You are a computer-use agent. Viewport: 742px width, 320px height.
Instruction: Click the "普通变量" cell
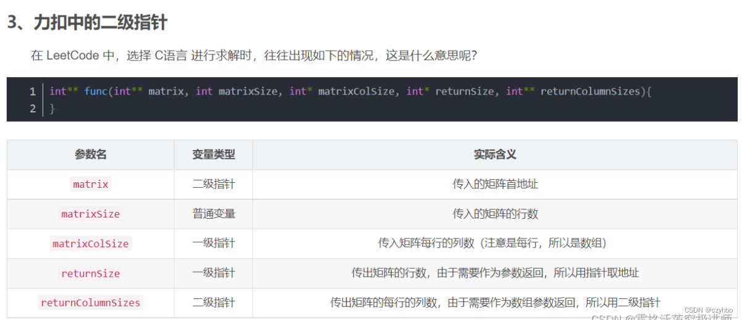coord(214,214)
